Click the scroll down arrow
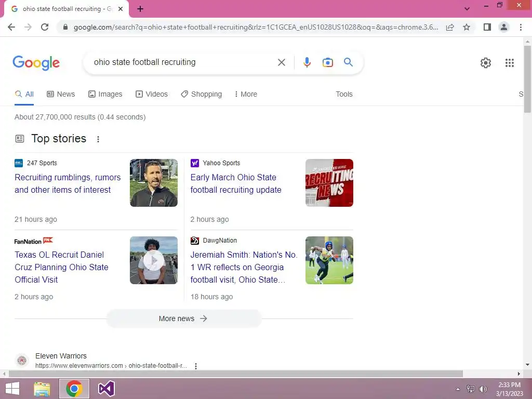532x399 pixels. point(527,365)
